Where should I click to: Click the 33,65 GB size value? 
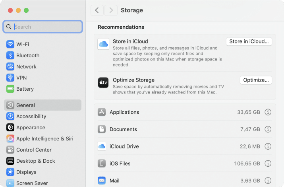(249, 112)
